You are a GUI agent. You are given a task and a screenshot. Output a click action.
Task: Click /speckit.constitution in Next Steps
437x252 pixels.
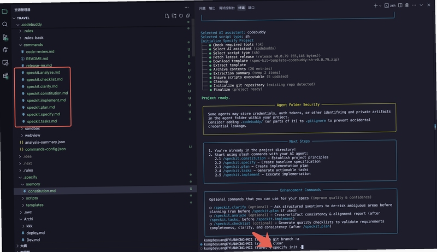coord(244,159)
